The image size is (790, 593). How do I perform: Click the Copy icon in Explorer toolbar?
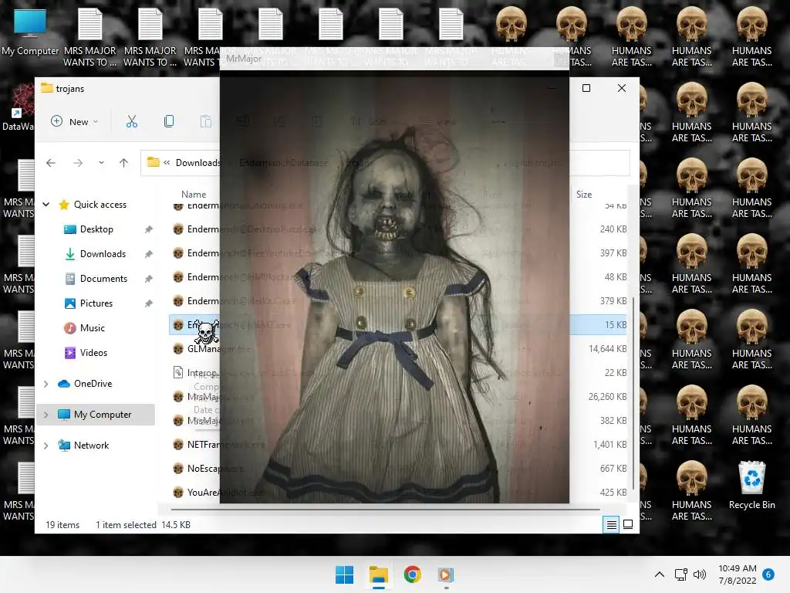tap(169, 121)
